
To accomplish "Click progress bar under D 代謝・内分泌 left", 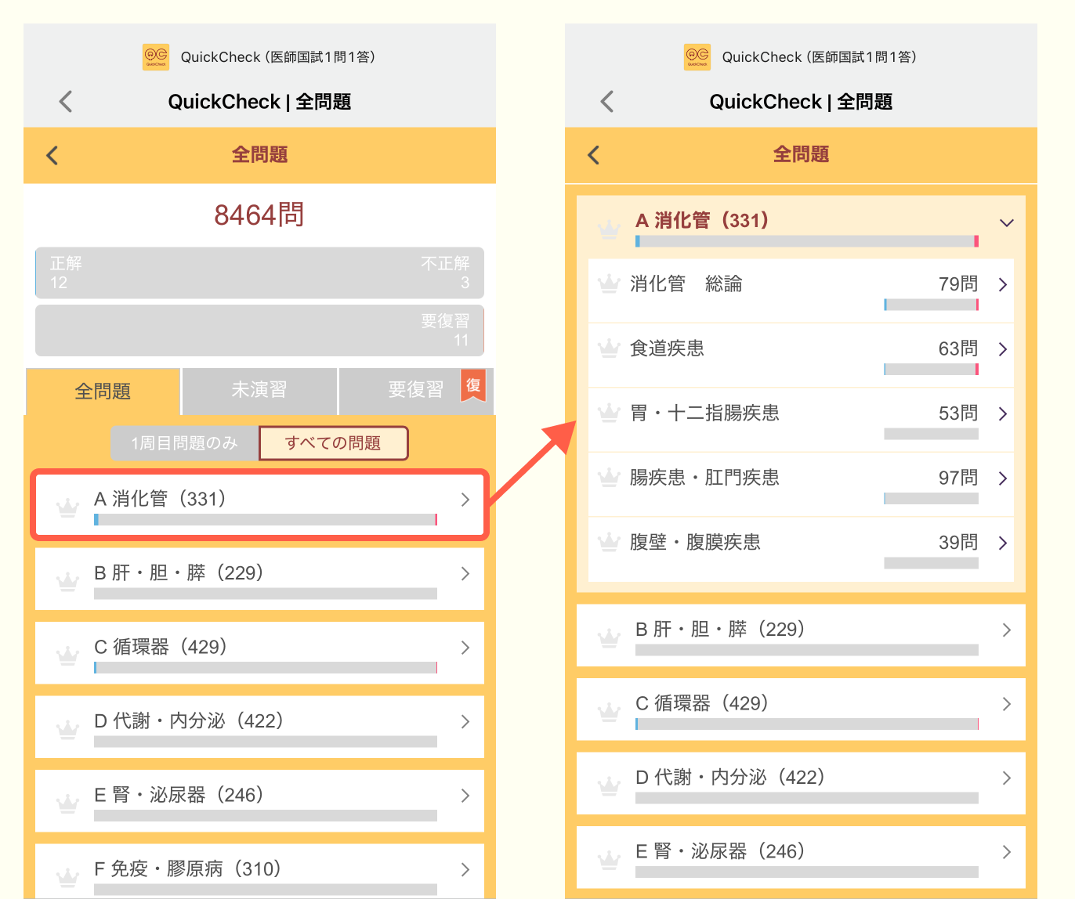I will click(x=265, y=742).
